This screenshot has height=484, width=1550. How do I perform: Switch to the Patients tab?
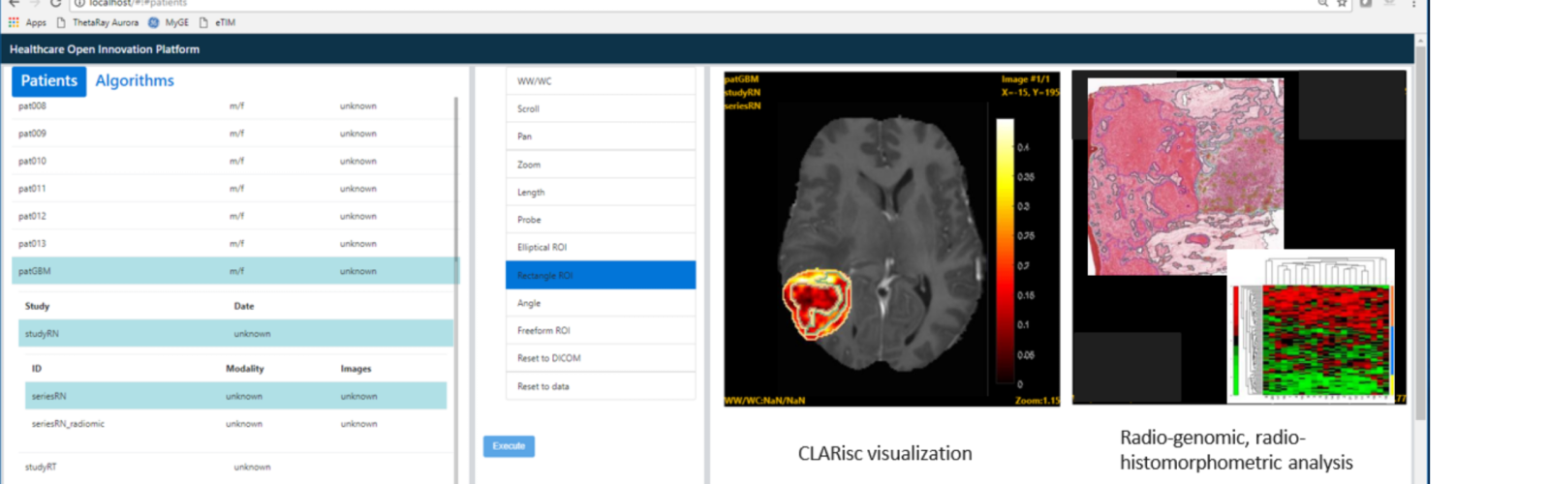(x=48, y=81)
